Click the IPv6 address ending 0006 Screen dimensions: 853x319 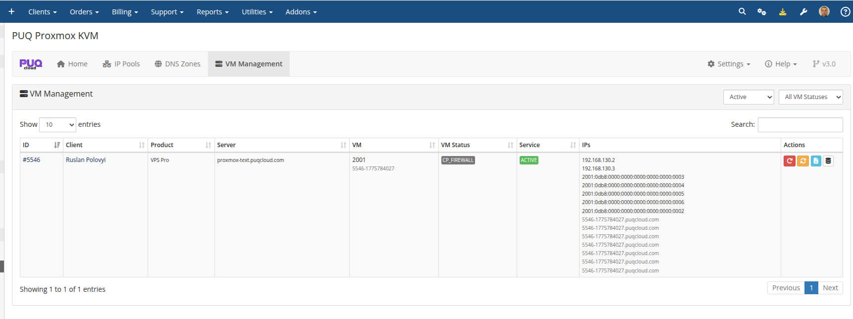point(633,203)
